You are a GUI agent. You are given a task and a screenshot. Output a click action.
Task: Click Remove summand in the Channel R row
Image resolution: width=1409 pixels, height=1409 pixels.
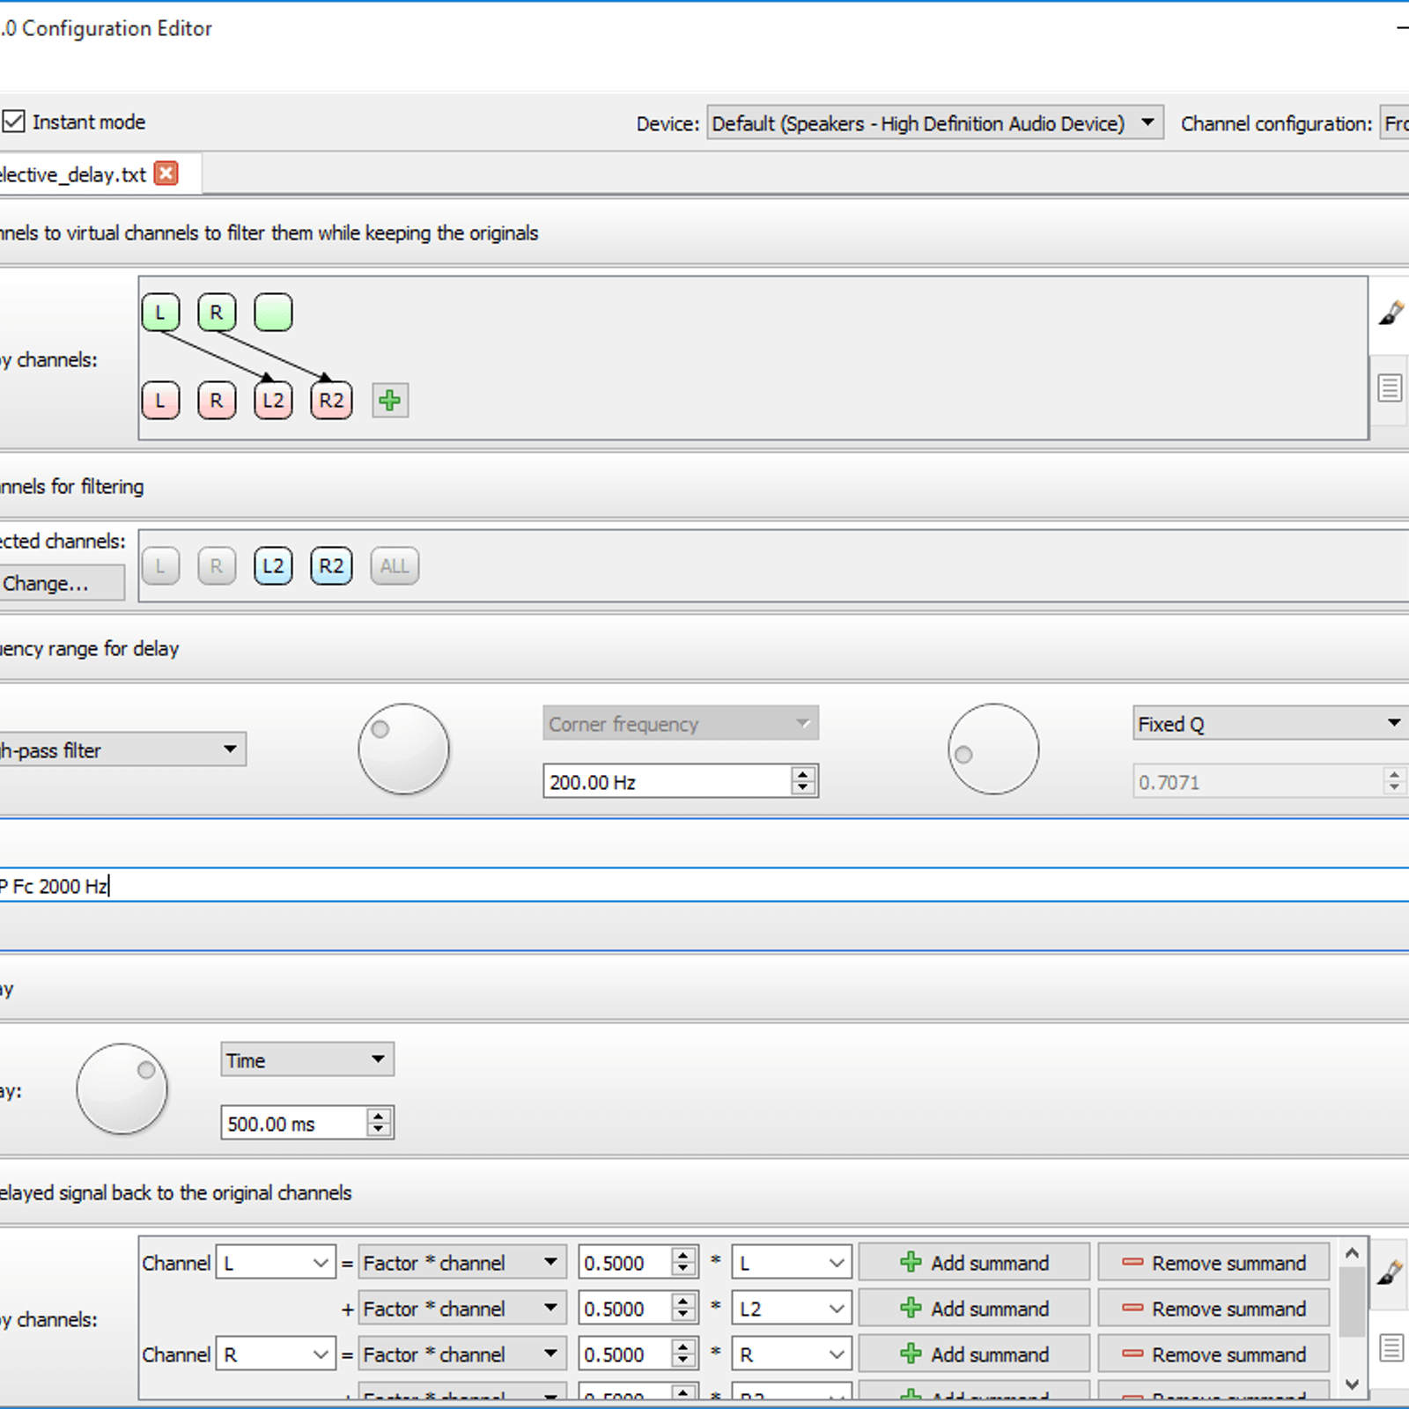coord(1214,1354)
